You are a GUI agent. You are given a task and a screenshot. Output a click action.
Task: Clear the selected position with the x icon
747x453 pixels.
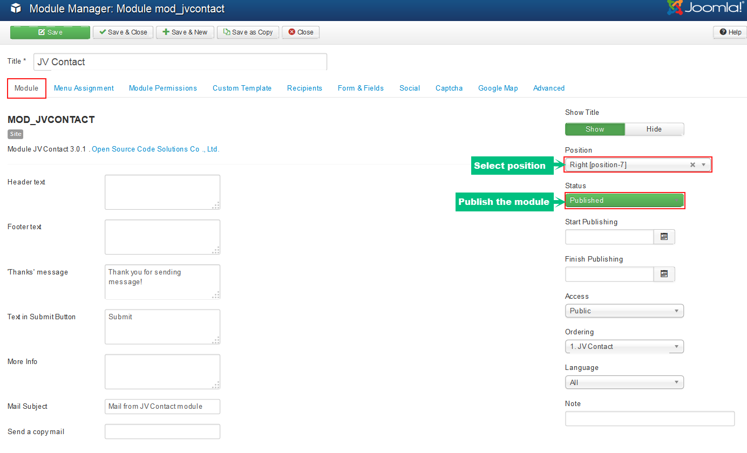(692, 165)
